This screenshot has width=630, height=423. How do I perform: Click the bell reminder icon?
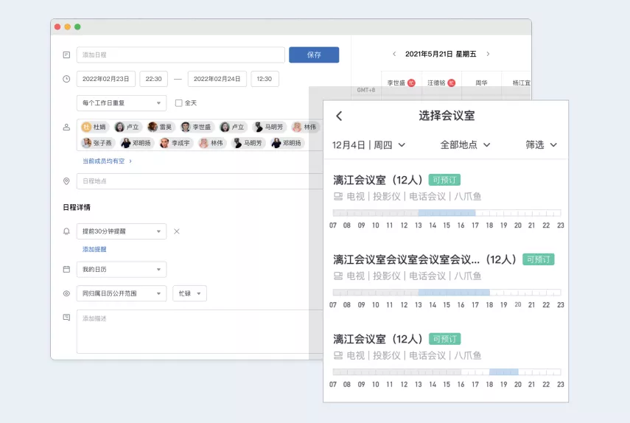(67, 231)
